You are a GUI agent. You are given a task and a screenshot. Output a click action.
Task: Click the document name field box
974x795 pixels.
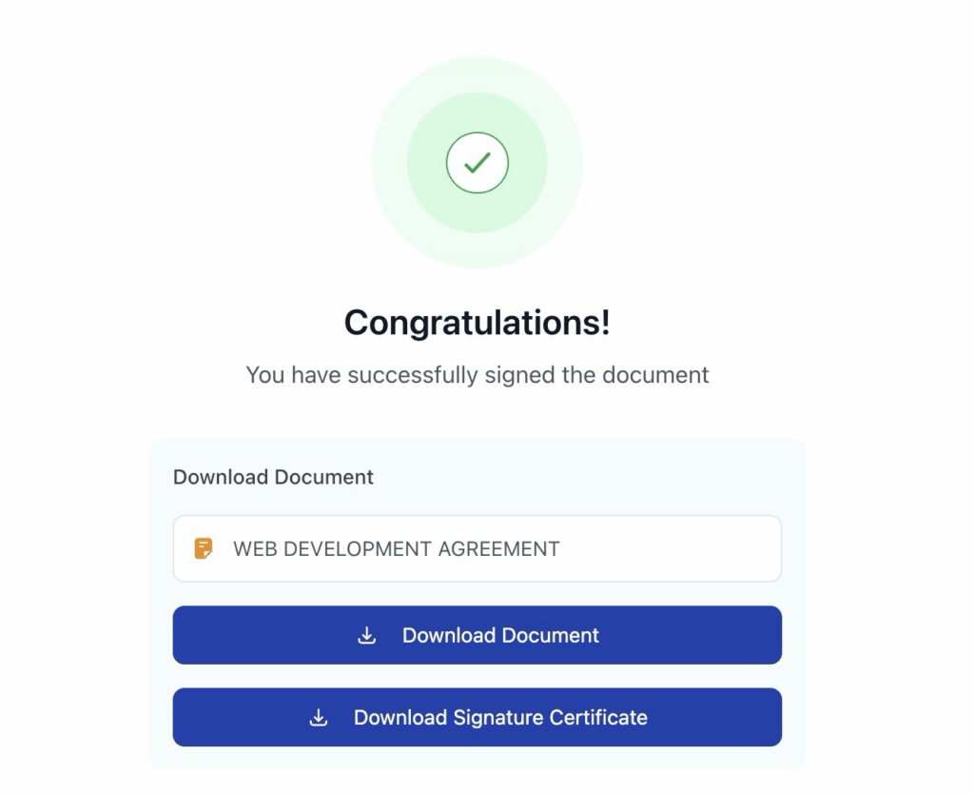pos(477,548)
